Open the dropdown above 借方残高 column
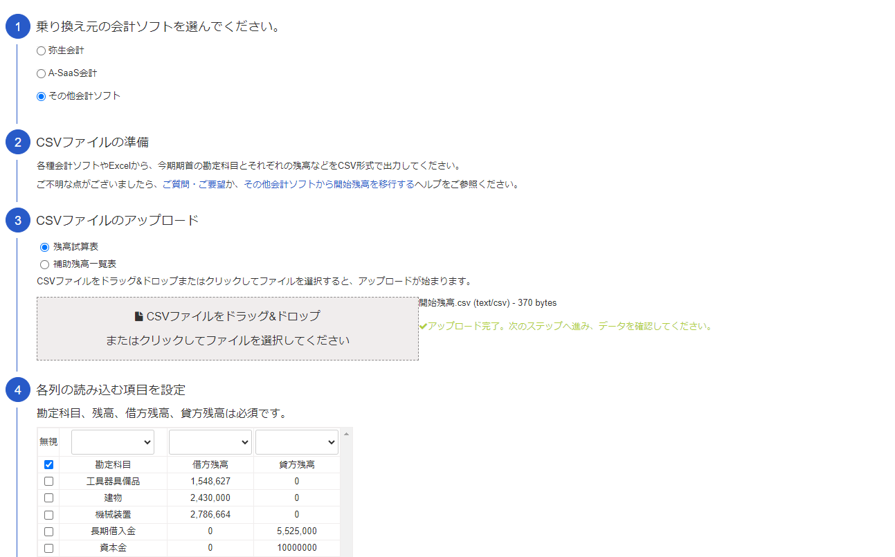This screenshot has width=895, height=557. pos(210,442)
